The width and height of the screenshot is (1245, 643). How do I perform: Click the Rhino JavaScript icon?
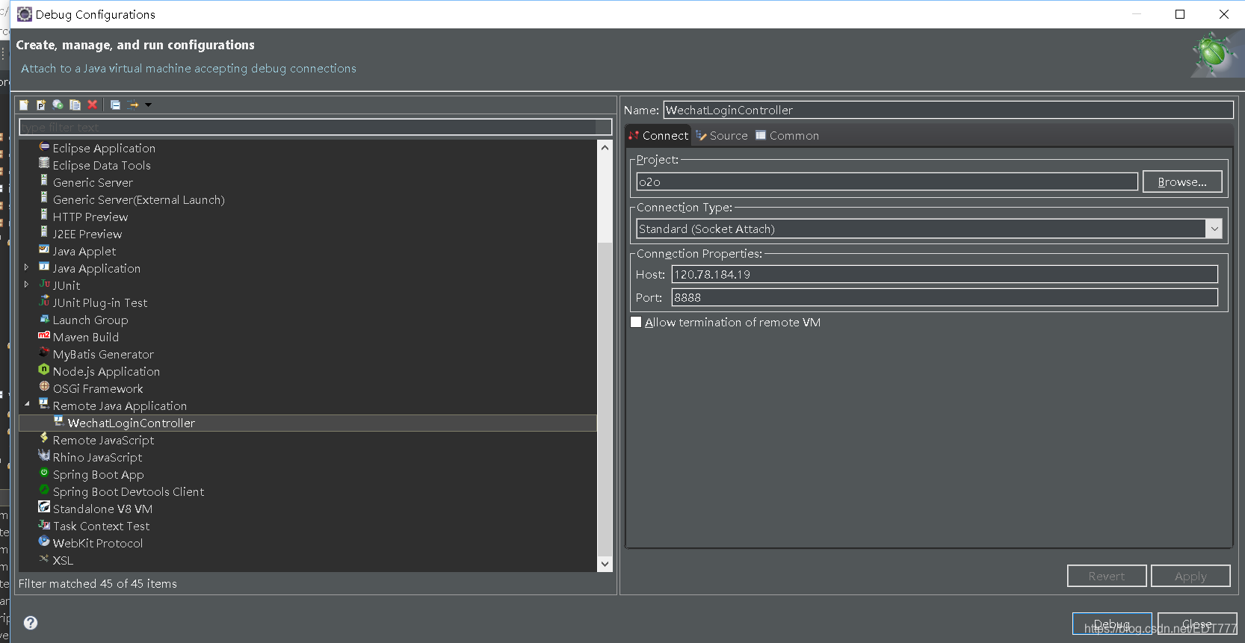click(44, 456)
